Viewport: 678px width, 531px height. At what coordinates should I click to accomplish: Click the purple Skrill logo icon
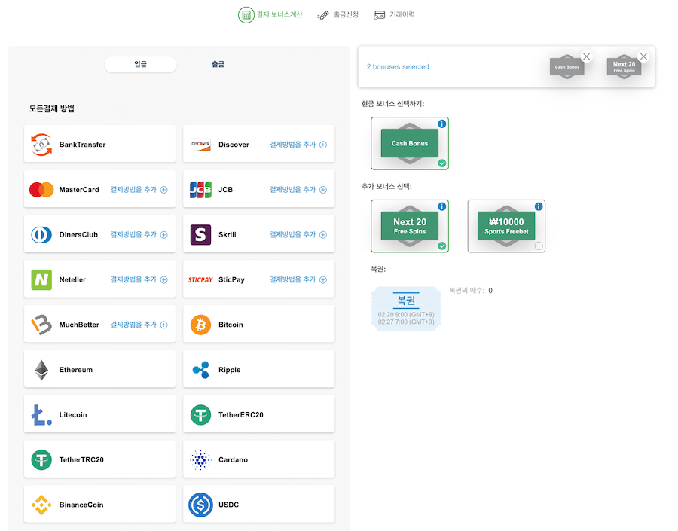(x=200, y=234)
